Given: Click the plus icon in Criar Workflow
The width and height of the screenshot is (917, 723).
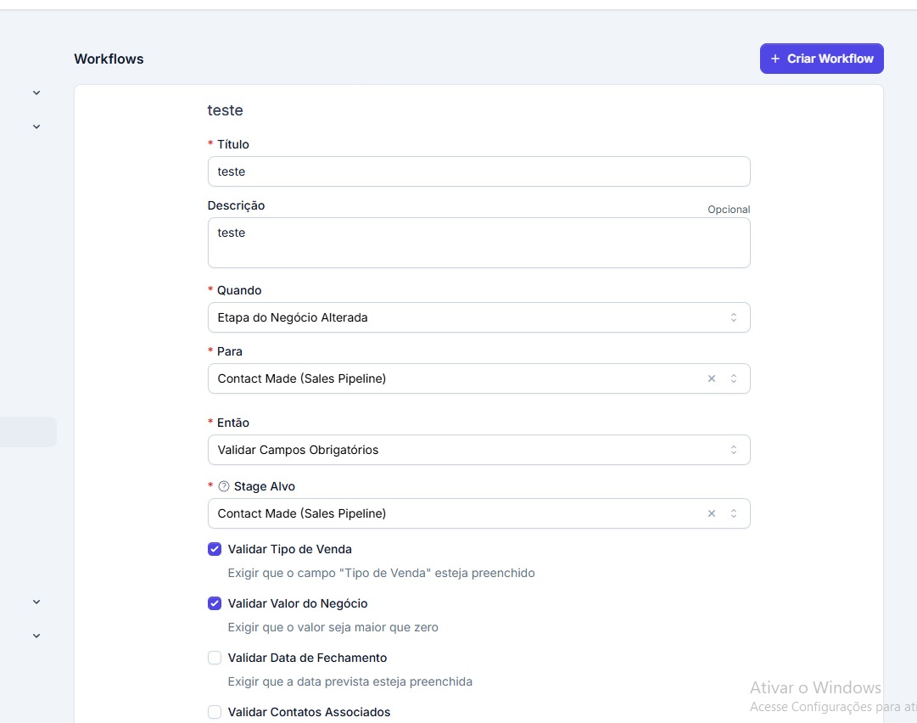Looking at the screenshot, I should tap(775, 59).
